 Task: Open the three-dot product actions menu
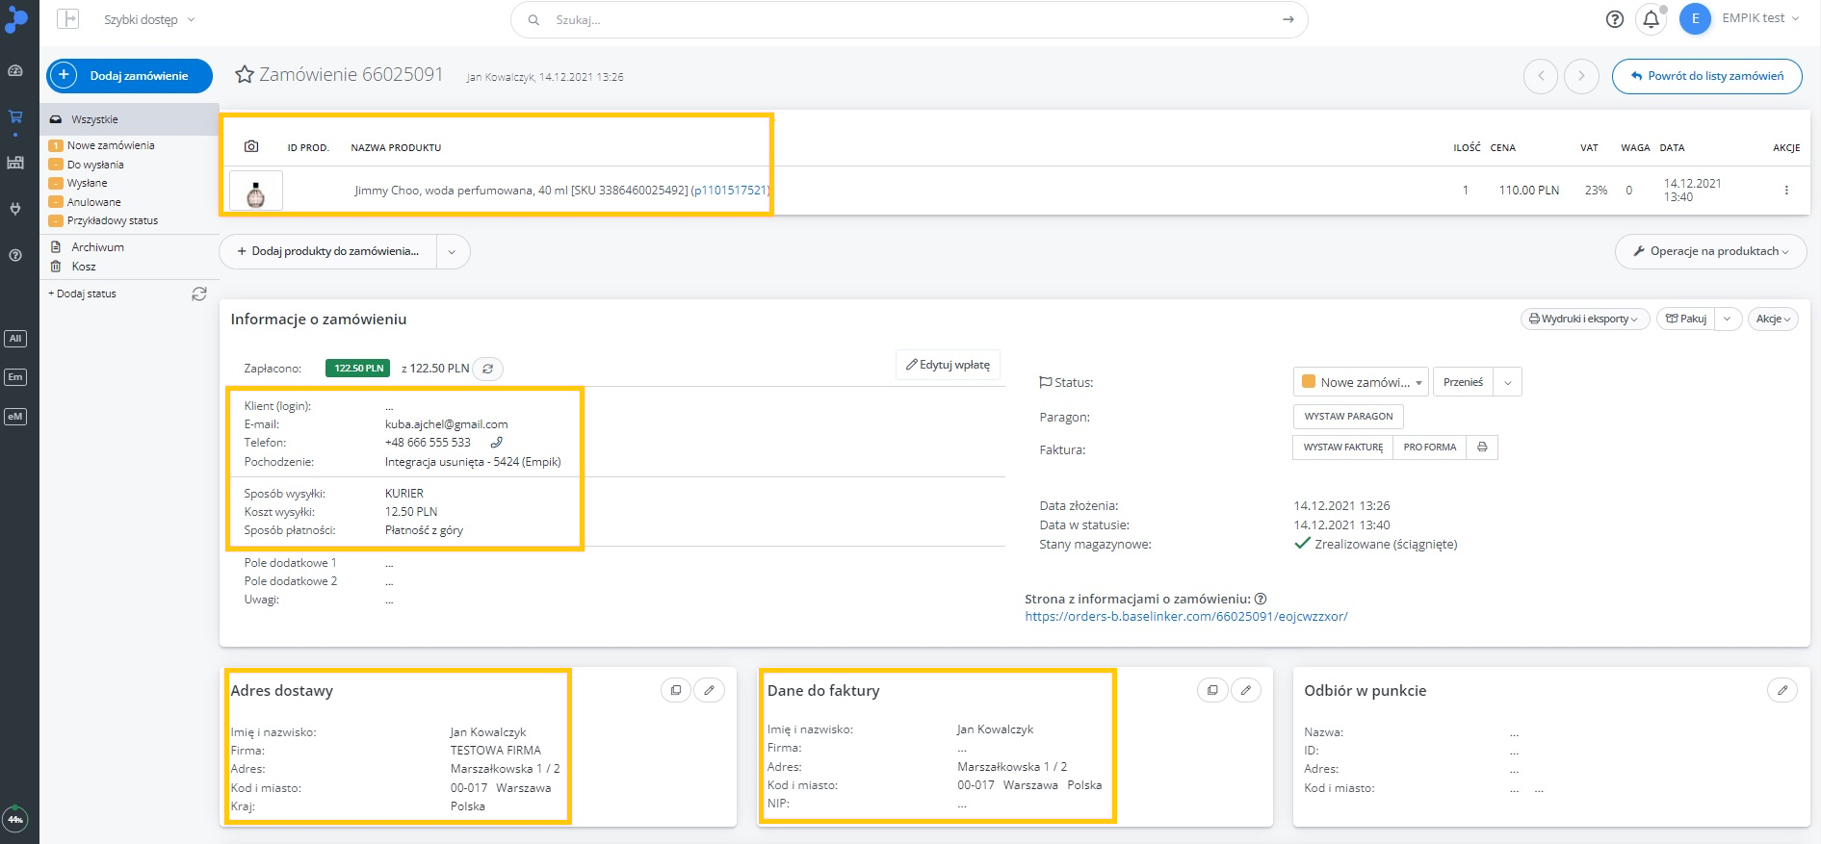tap(1786, 191)
